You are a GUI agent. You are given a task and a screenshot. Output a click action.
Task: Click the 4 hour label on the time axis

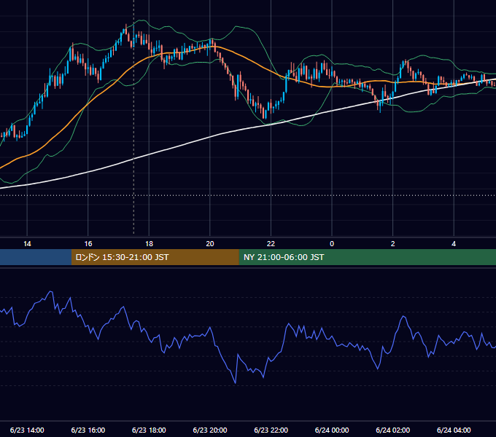(454, 244)
